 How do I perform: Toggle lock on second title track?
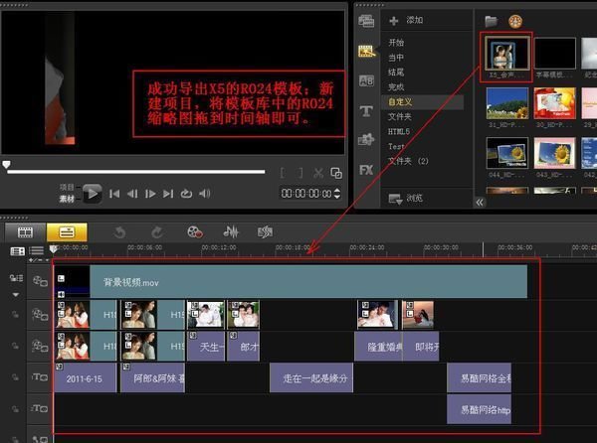[x=15, y=409]
